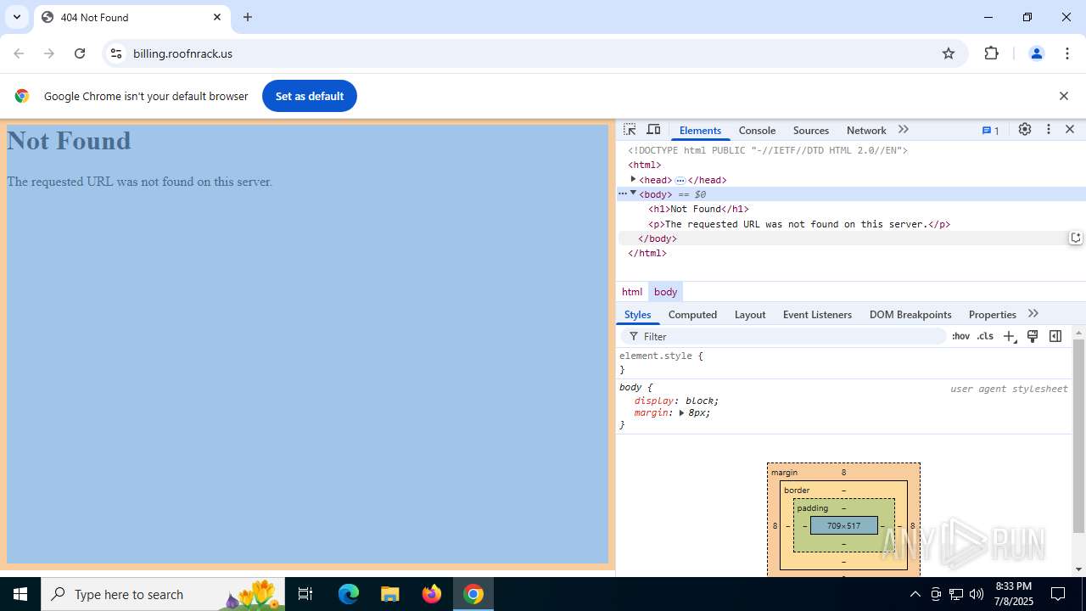Switch to the Network tab
This screenshot has width=1086, height=611.
pyautogui.click(x=866, y=131)
